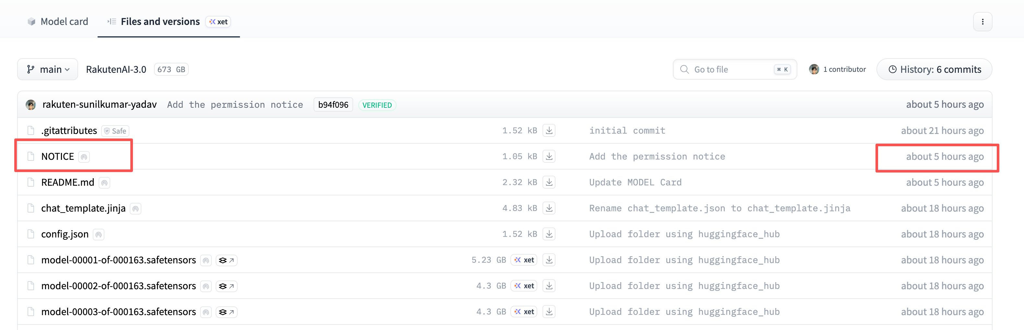Open History: 6 commits
1024x330 pixels.
pos(935,70)
